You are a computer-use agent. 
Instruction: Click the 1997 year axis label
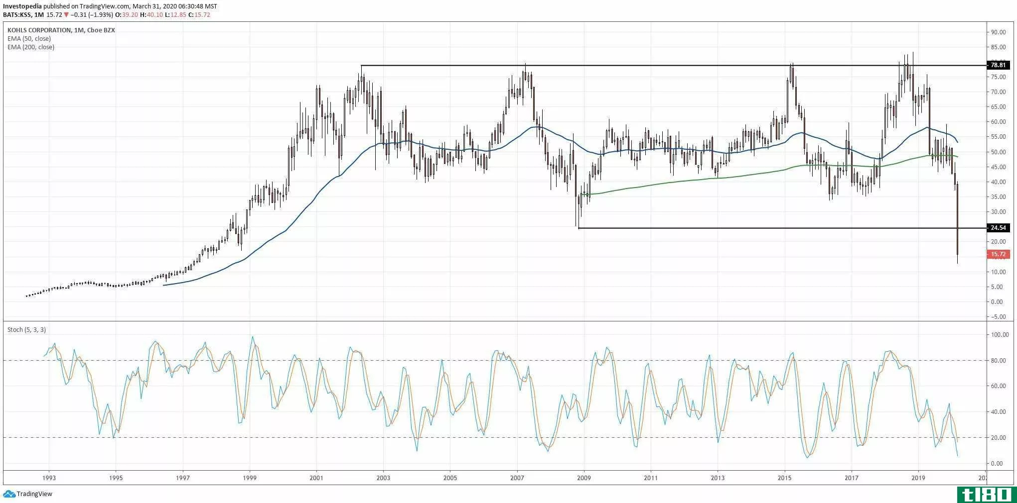(183, 478)
